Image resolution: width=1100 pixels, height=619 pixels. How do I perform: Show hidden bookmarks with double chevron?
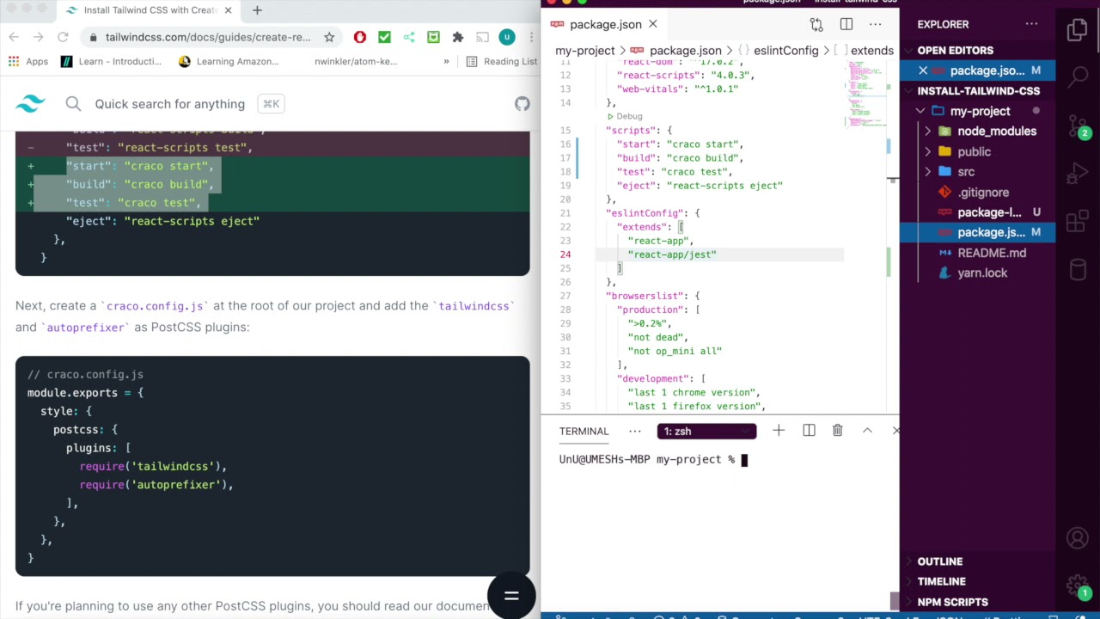(446, 61)
